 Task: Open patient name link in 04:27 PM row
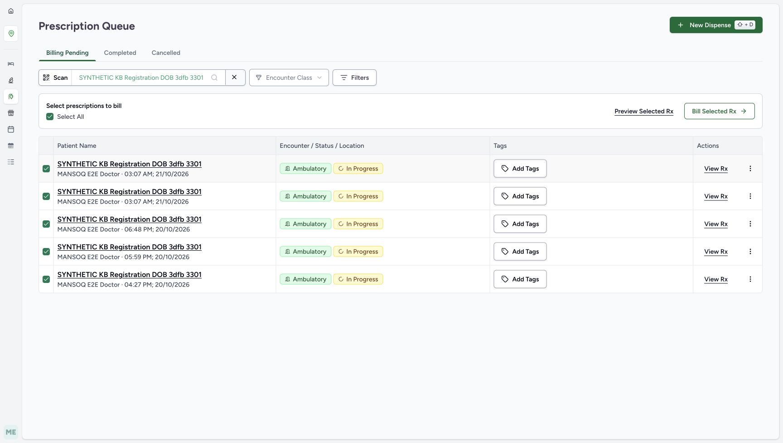[x=129, y=275]
